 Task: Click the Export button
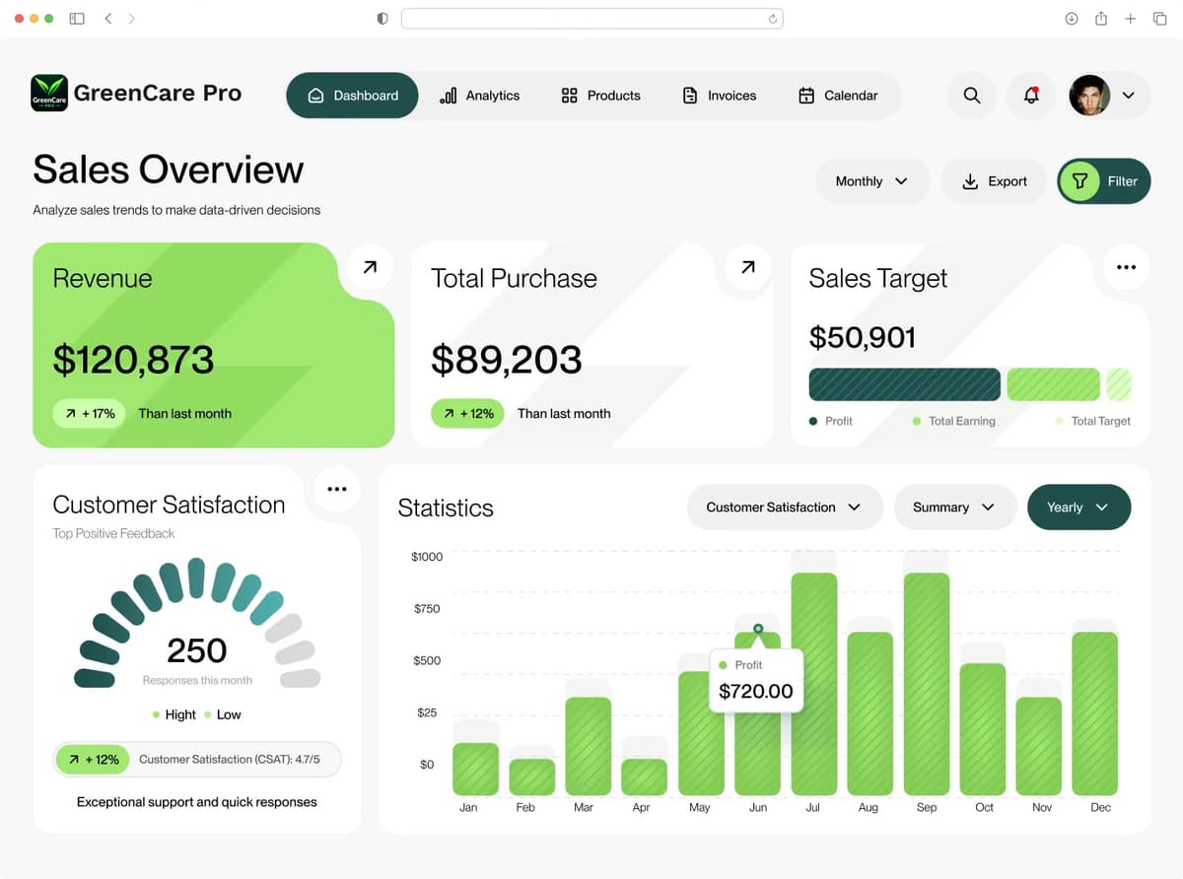(994, 181)
